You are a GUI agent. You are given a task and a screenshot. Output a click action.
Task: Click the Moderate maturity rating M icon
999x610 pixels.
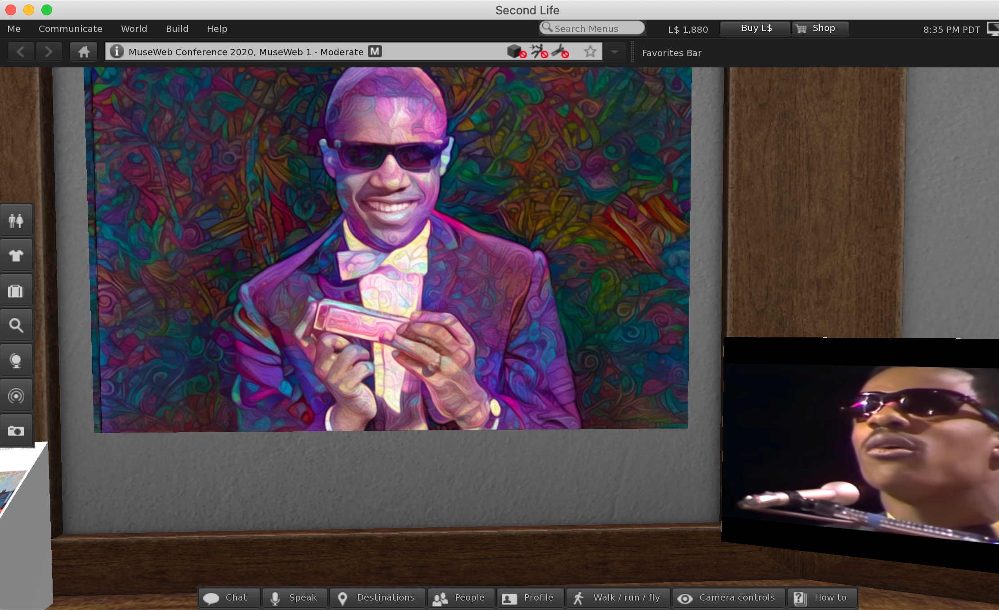tap(375, 51)
